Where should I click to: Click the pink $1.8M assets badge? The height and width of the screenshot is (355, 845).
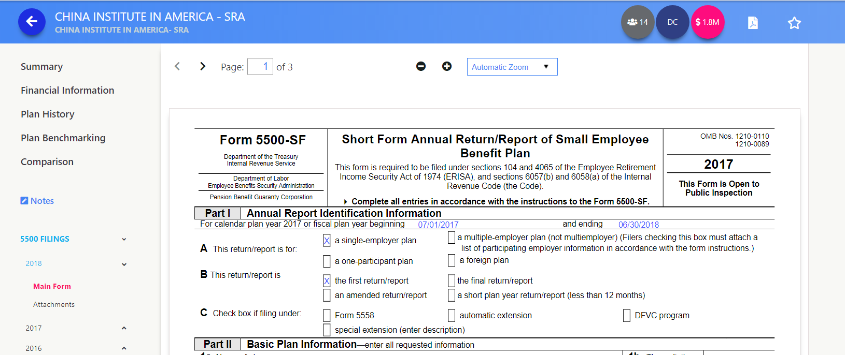[707, 22]
